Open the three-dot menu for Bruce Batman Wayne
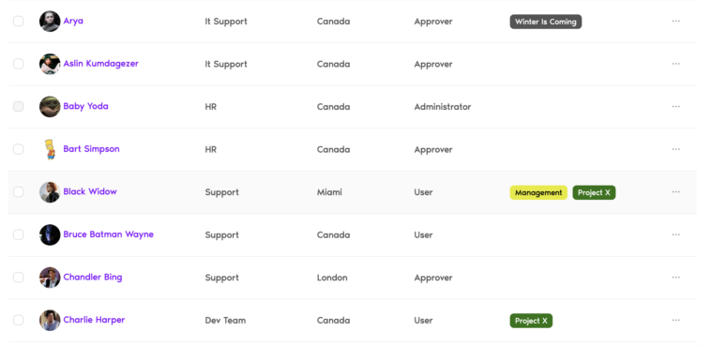Image resolution: width=711 pixels, height=347 pixels. tap(675, 234)
